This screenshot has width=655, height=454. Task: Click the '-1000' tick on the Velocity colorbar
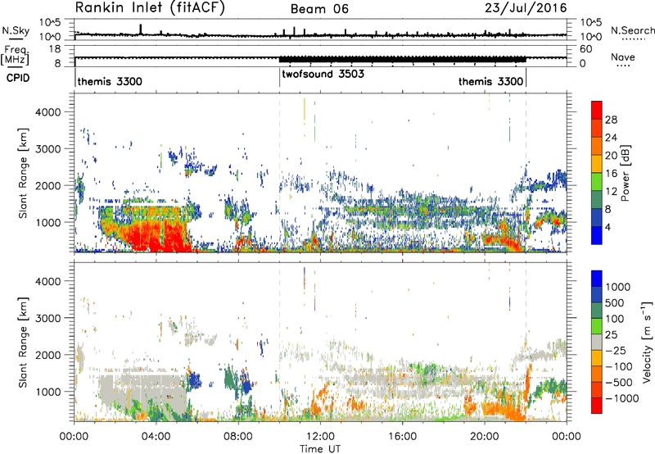[622, 398]
